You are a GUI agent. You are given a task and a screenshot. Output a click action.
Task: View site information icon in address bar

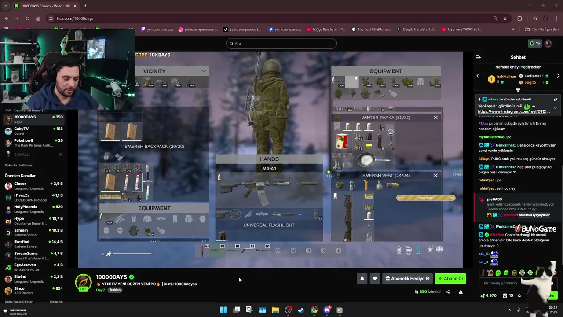[51, 18]
